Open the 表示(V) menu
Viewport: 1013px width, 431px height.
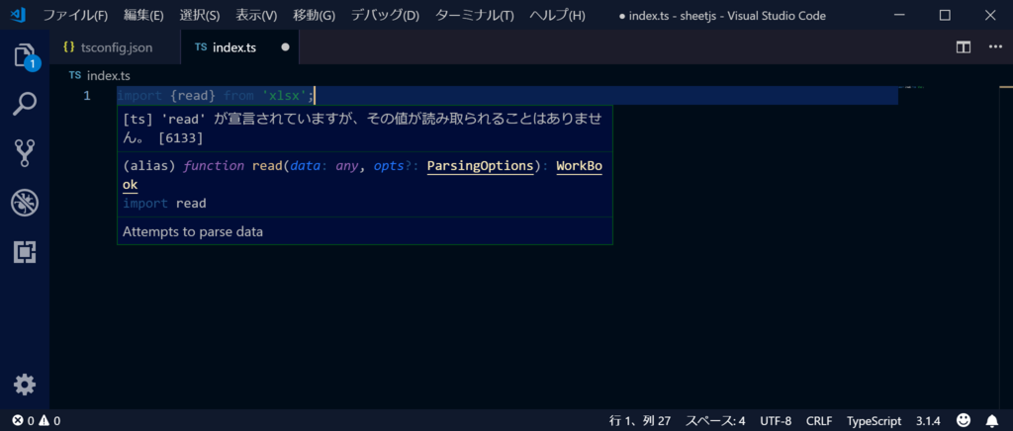[256, 16]
